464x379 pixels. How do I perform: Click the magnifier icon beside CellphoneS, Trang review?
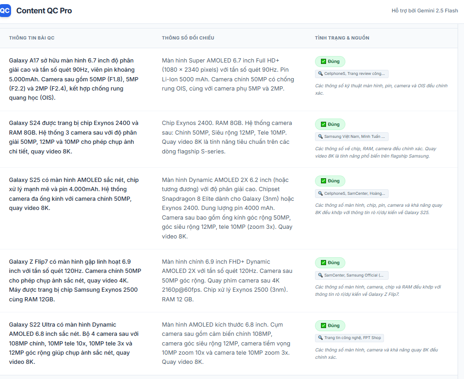point(320,74)
